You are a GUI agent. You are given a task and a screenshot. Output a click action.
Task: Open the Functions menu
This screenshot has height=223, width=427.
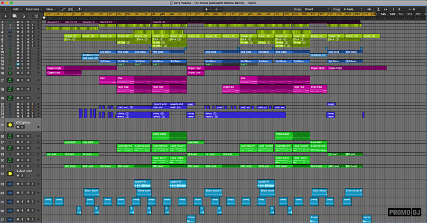[x=34, y=9]
